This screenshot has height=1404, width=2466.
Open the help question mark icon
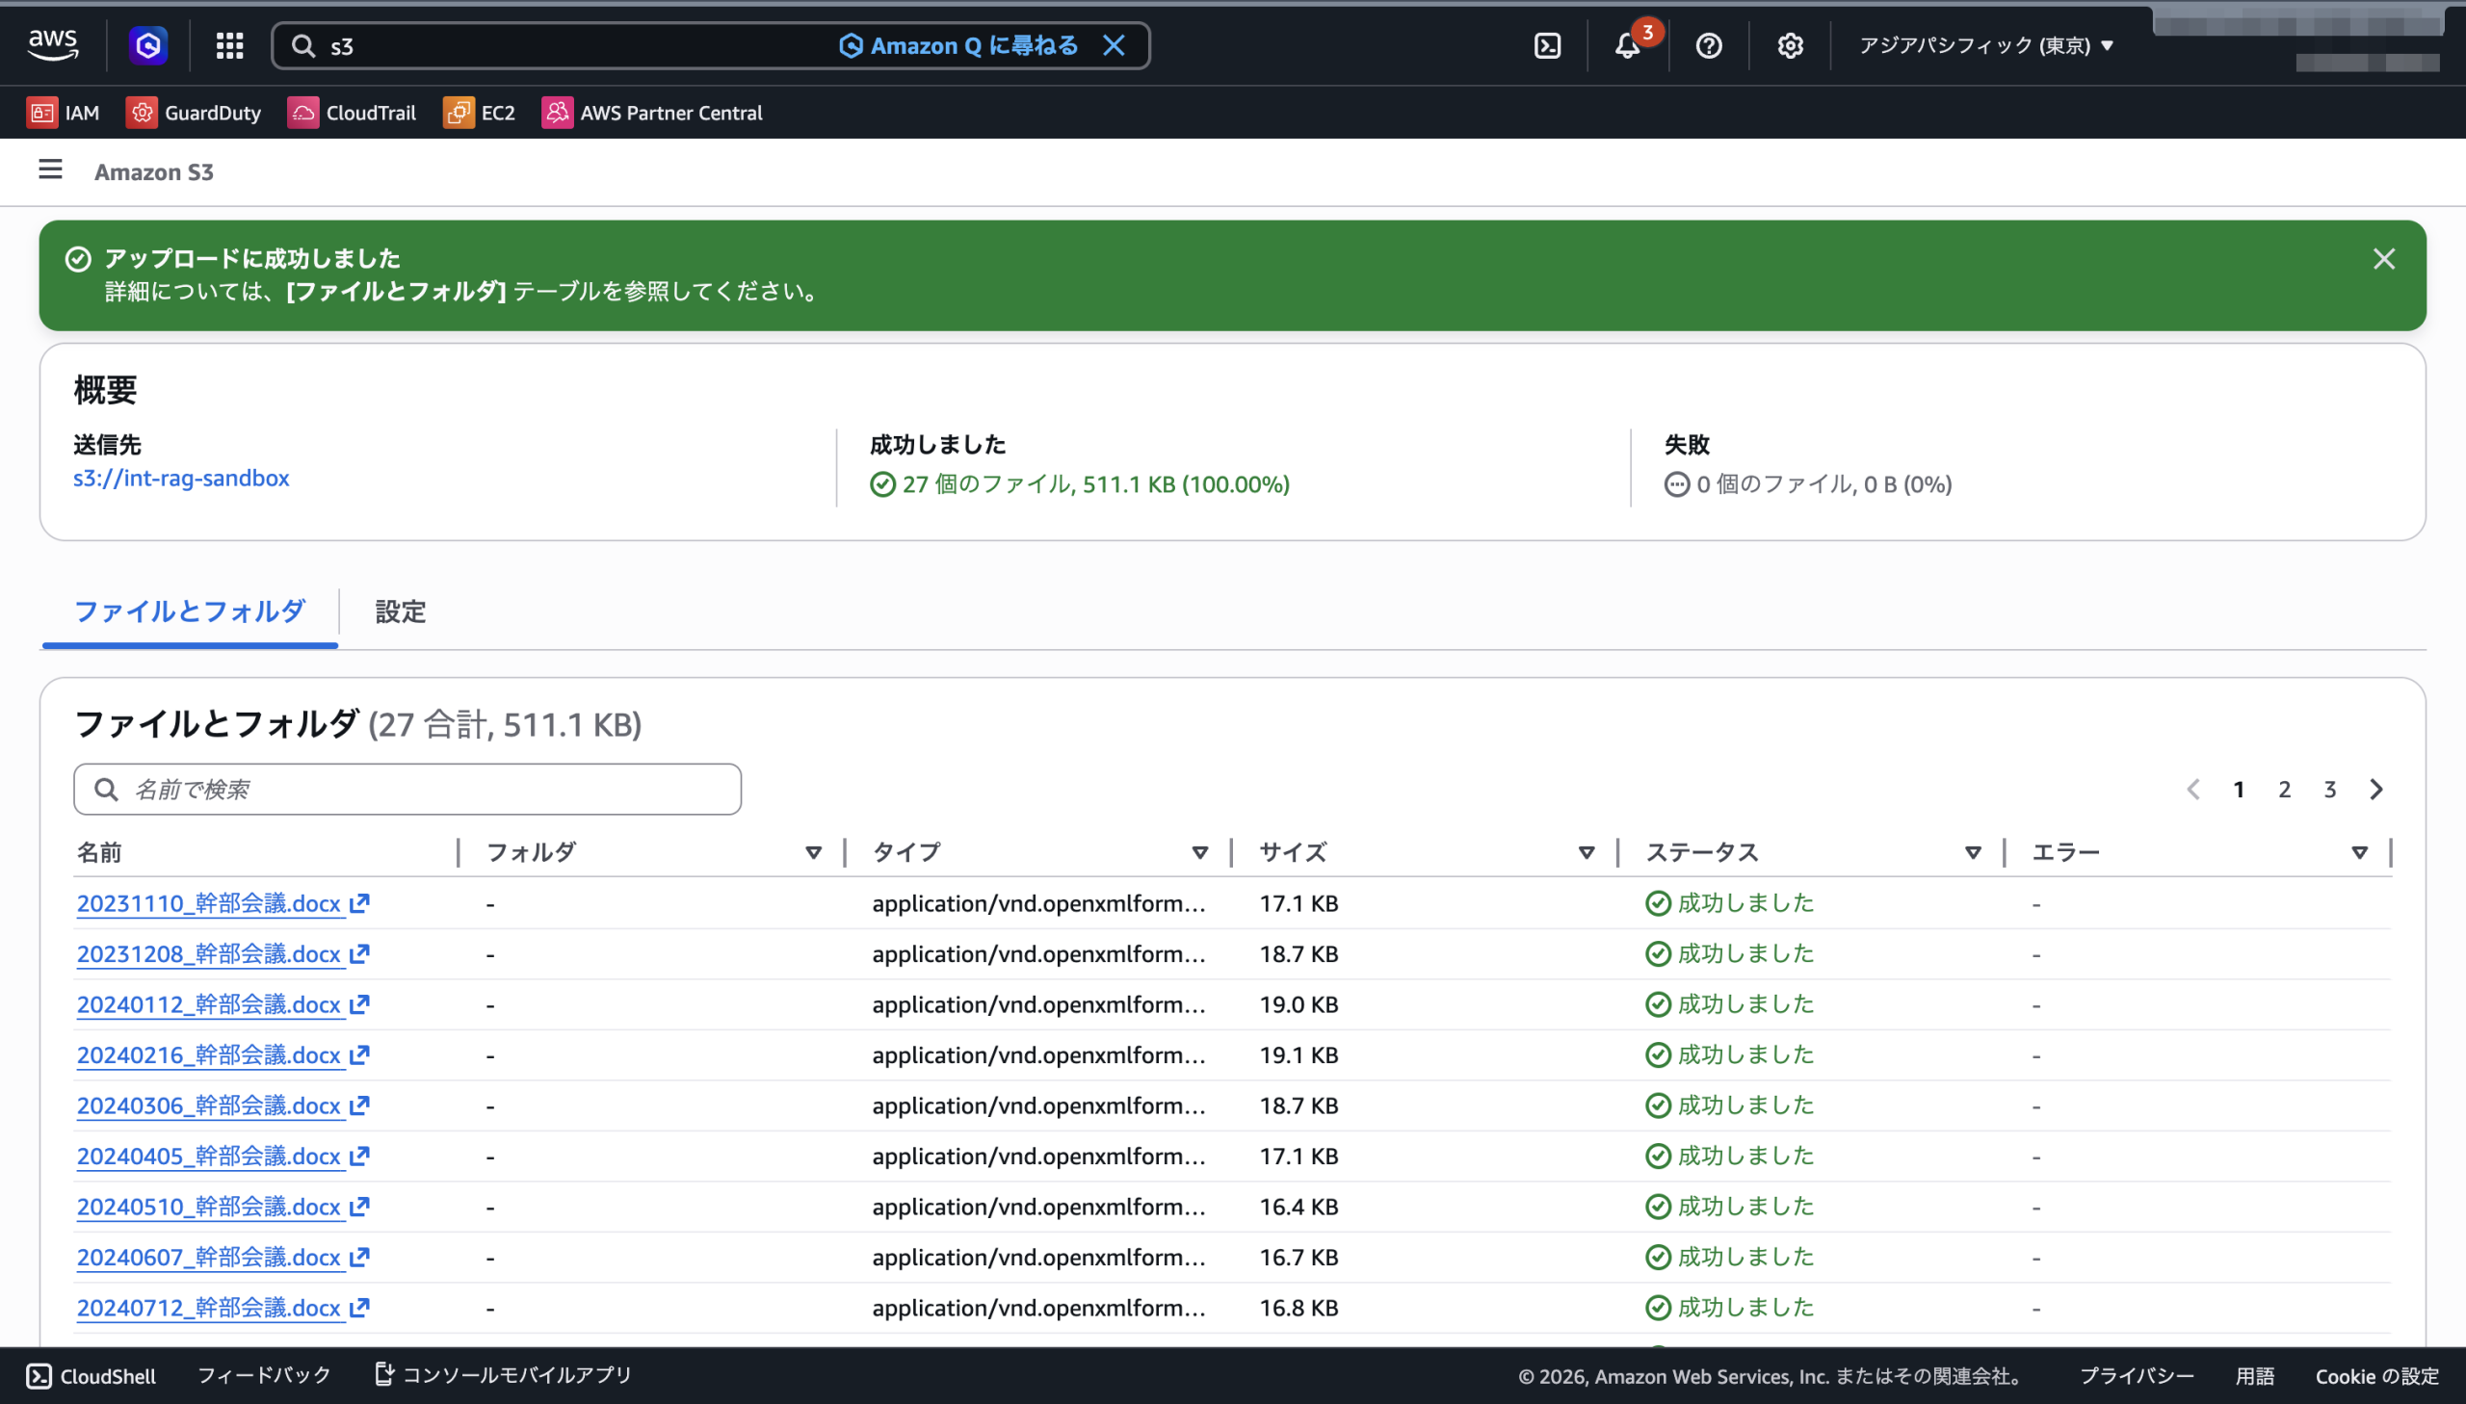point(1708,45)
